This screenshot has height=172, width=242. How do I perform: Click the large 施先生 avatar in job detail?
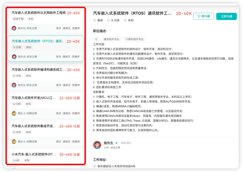click(97, 145)
